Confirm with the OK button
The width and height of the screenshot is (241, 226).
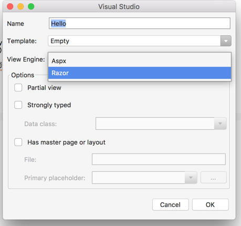coord(211,204)
